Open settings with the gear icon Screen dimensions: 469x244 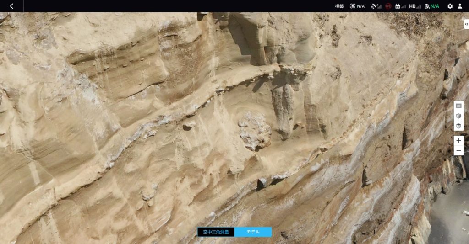[x=450, y=6]
